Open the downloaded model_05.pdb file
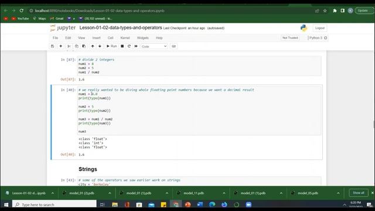Viewport: 375px width, 211px height. coord(308,193)
